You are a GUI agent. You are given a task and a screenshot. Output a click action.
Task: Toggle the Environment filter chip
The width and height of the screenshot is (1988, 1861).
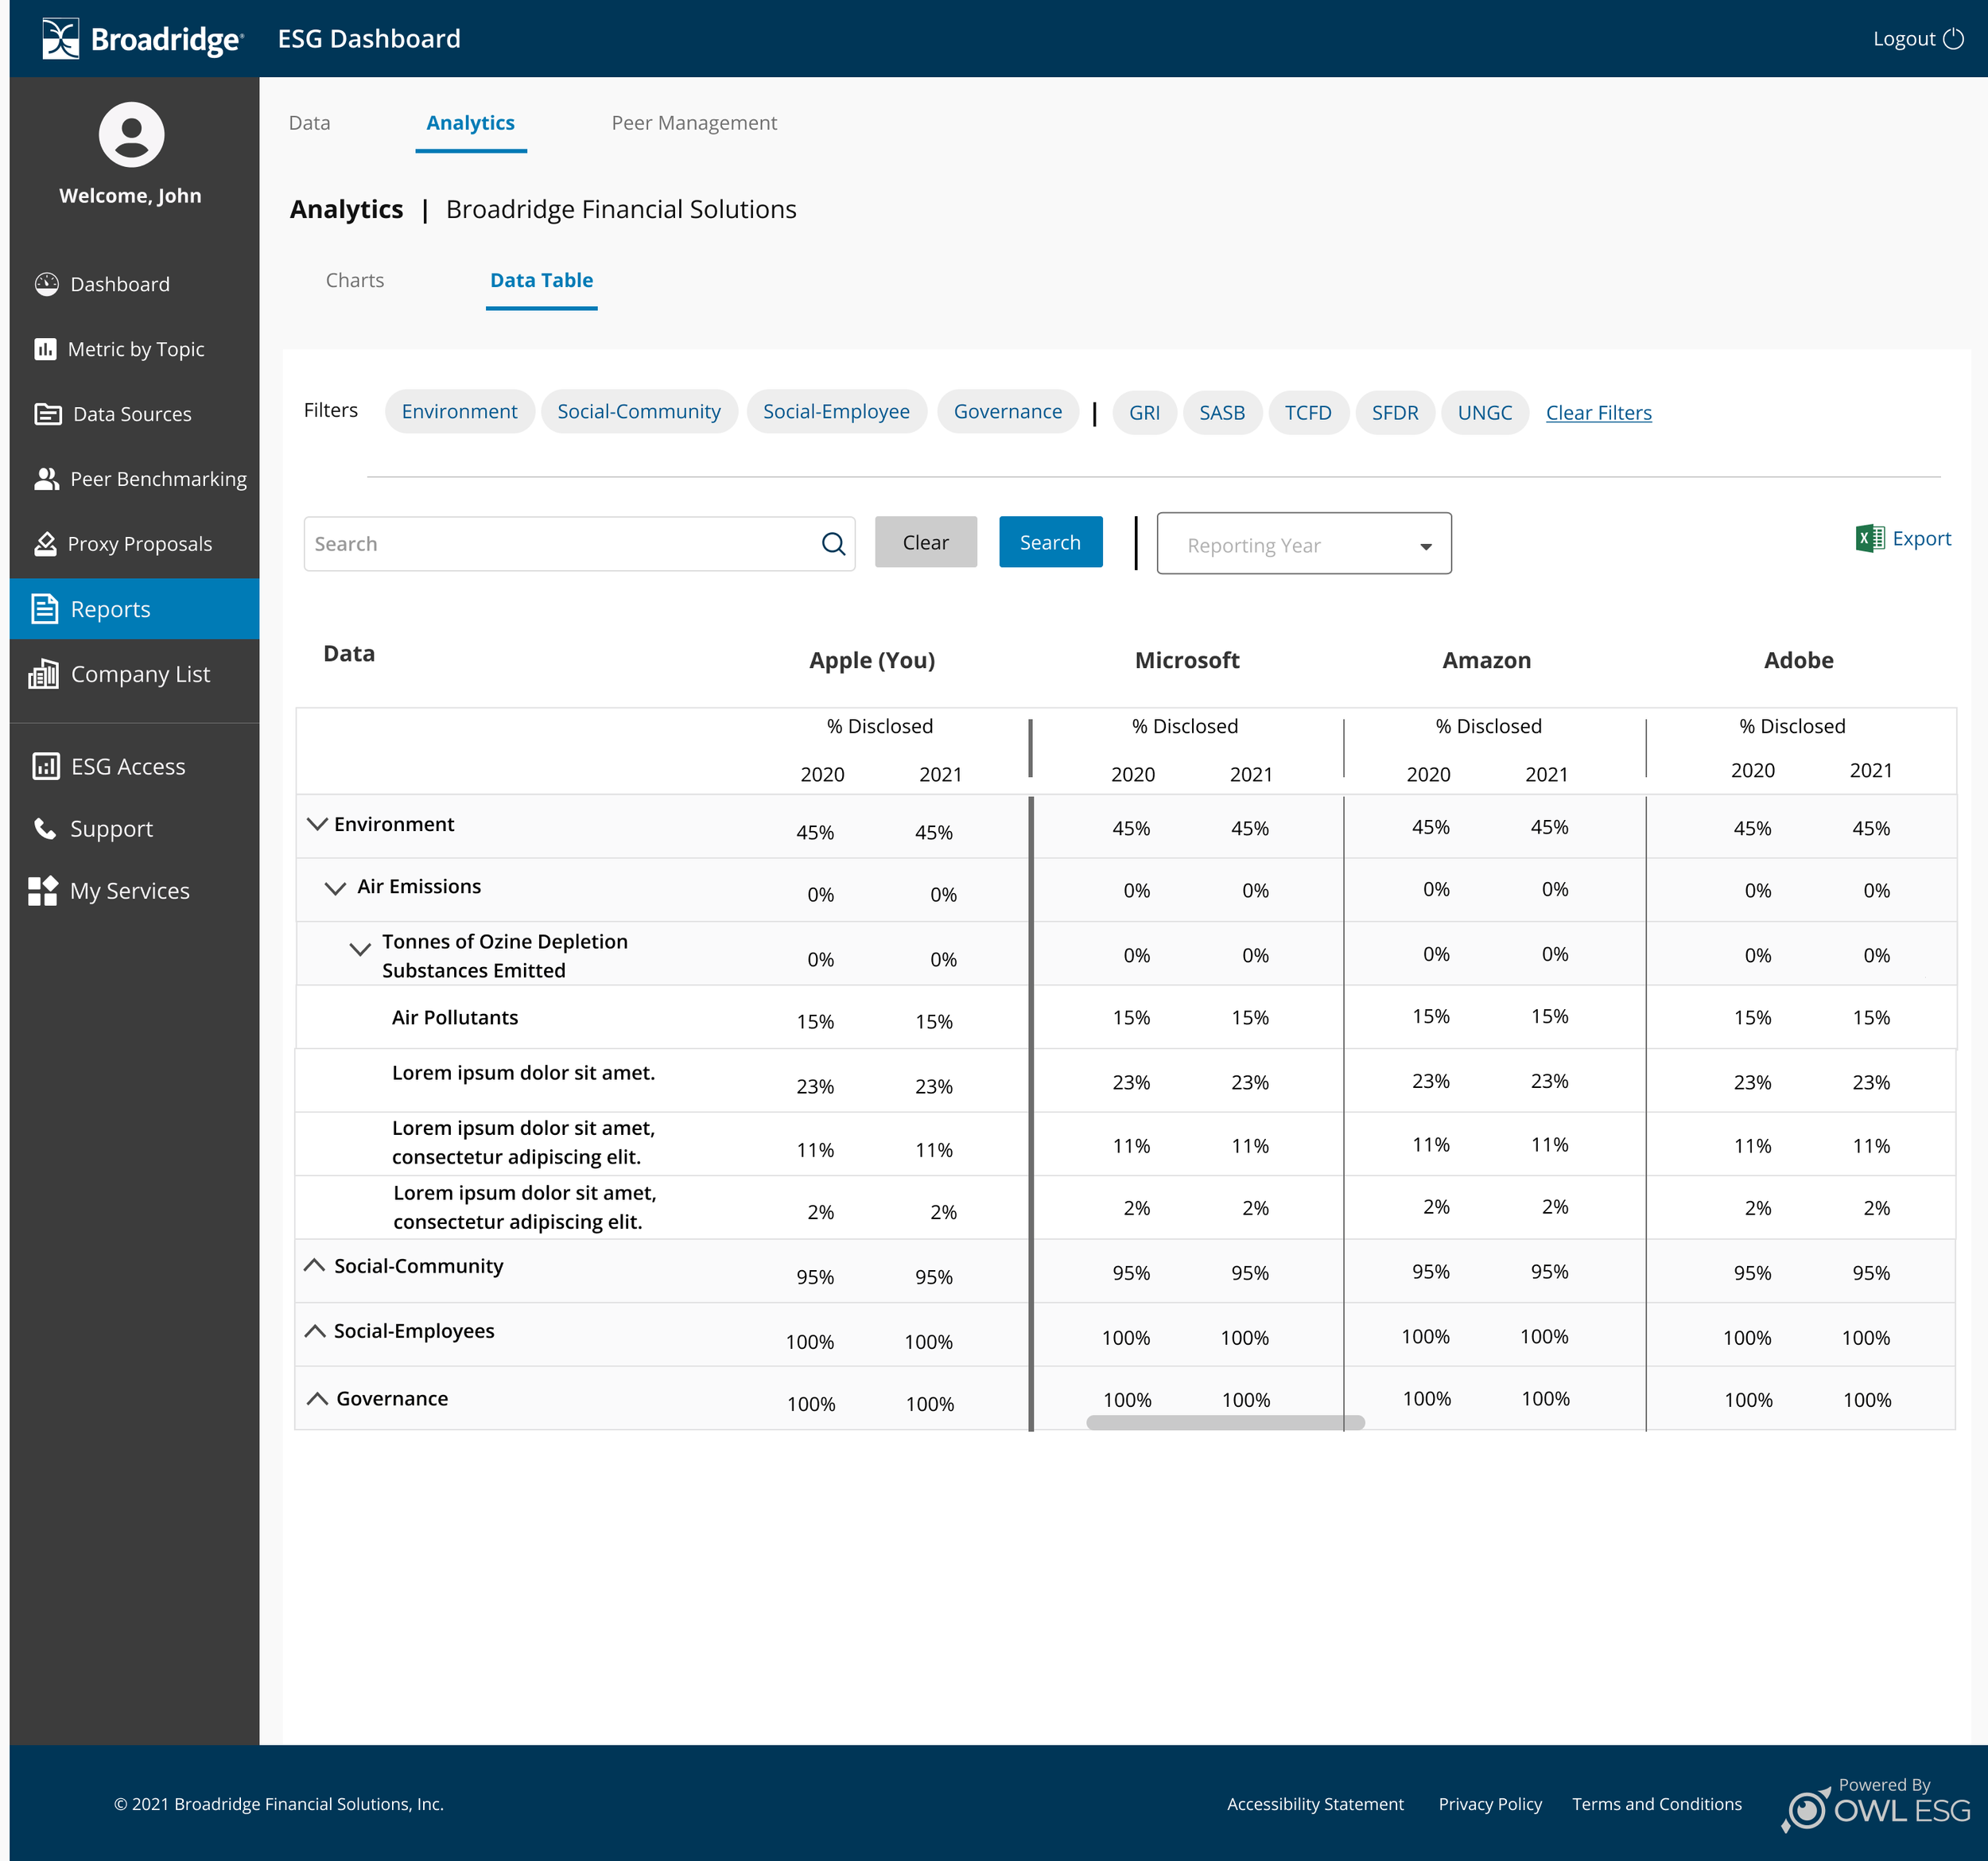point(459,411)
